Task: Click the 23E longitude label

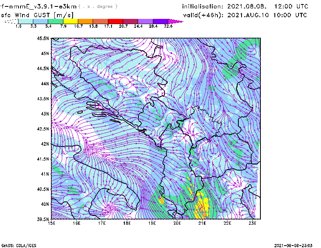Action: click(x=252, y=223)
